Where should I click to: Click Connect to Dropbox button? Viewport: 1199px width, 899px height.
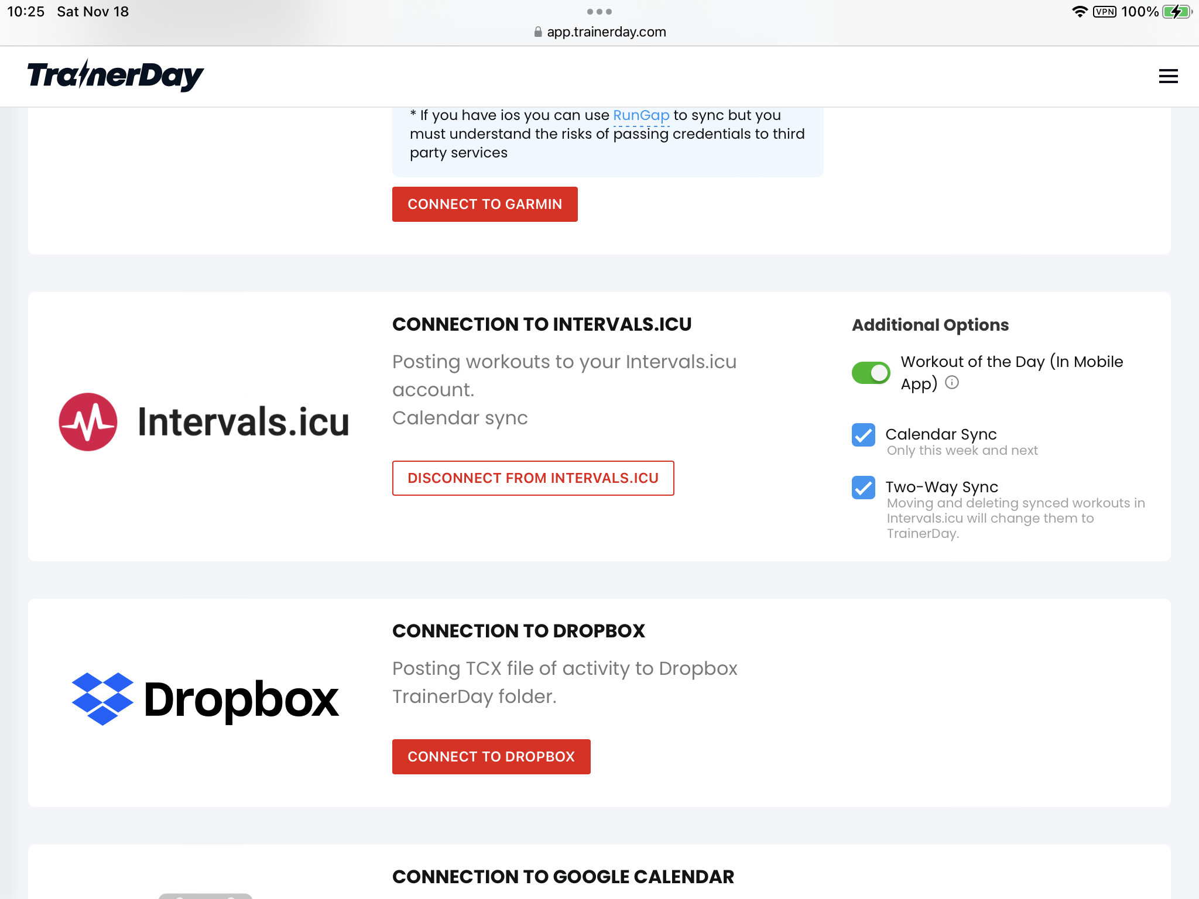point(491,757)
